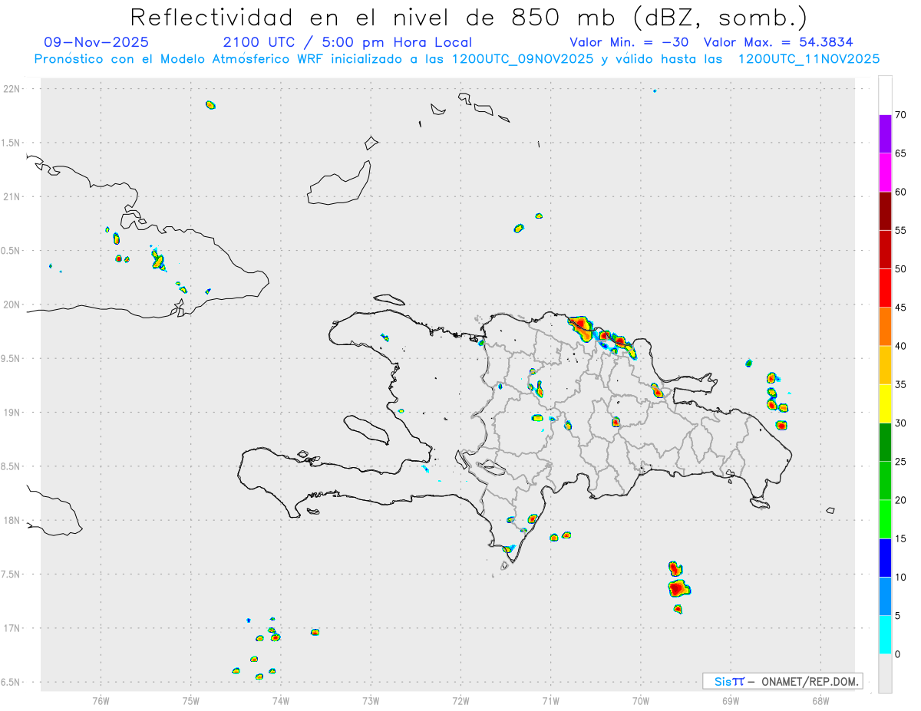This screenshot has height=711, width=921.
Task: Click the longitude label '68W'
Action: 820,700
